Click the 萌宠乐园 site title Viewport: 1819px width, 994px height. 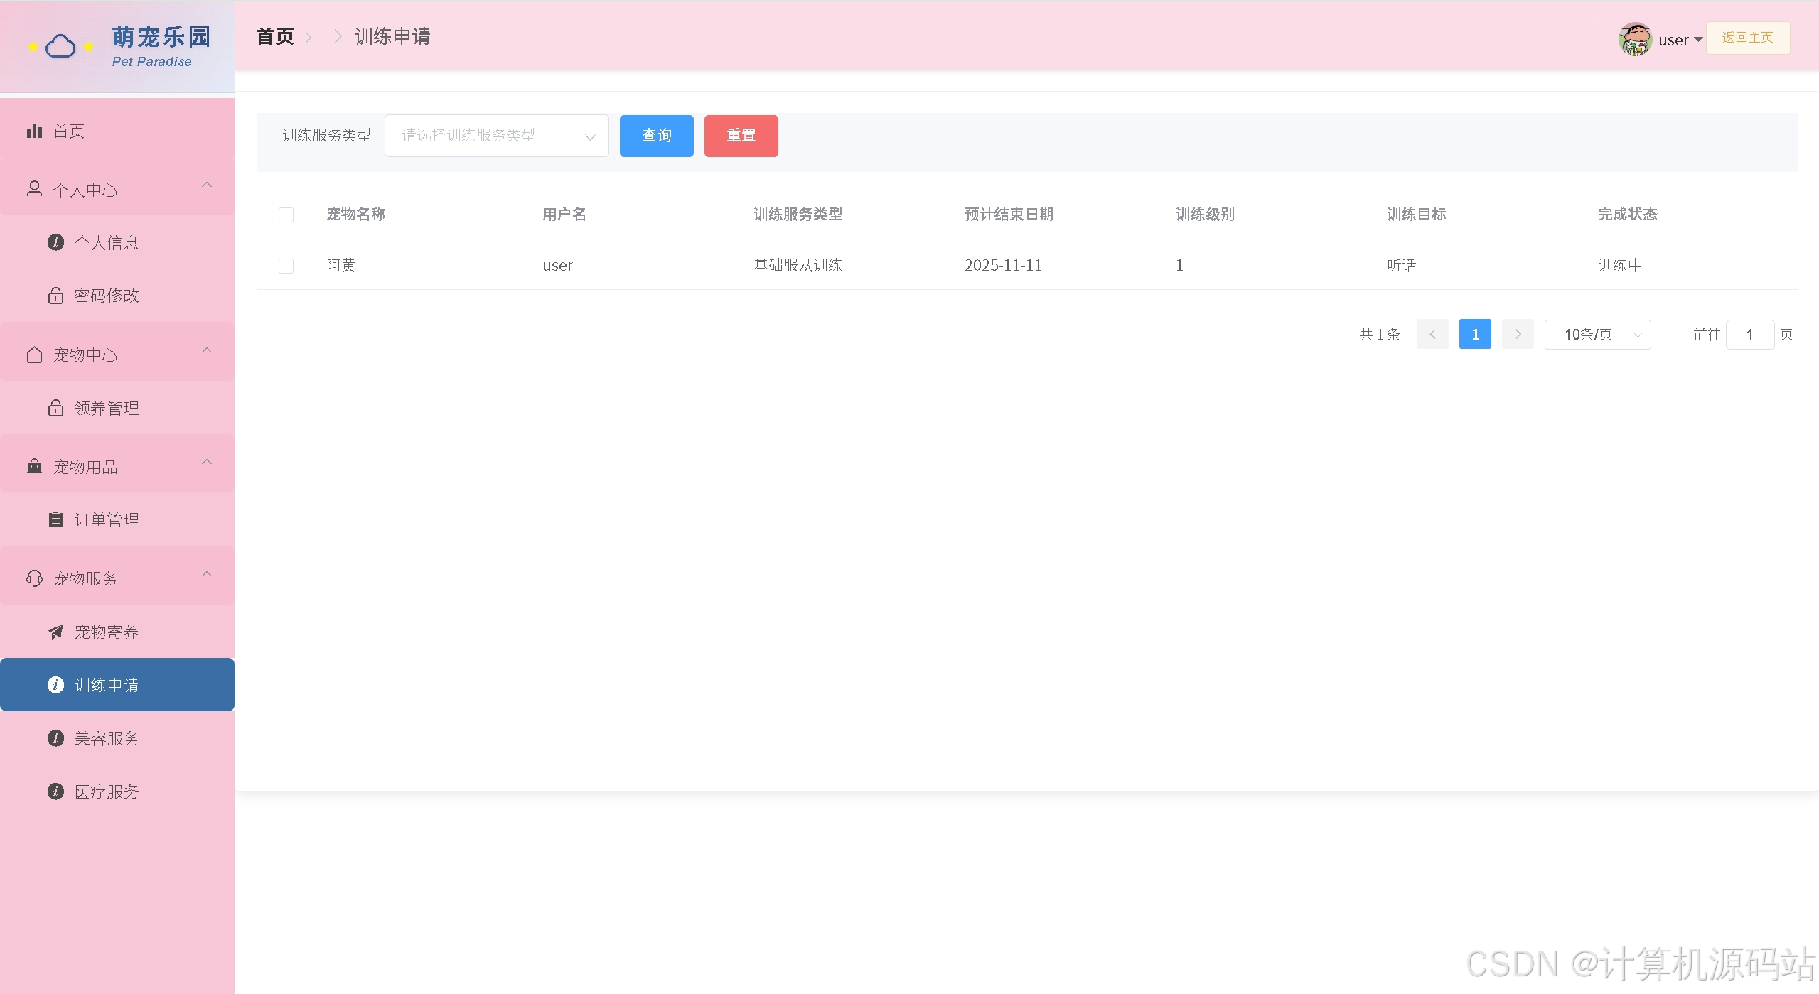[161, 36]
